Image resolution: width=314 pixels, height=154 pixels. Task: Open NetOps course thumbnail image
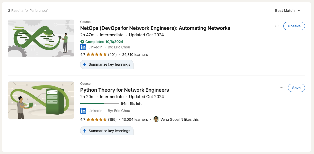[41, 38]
